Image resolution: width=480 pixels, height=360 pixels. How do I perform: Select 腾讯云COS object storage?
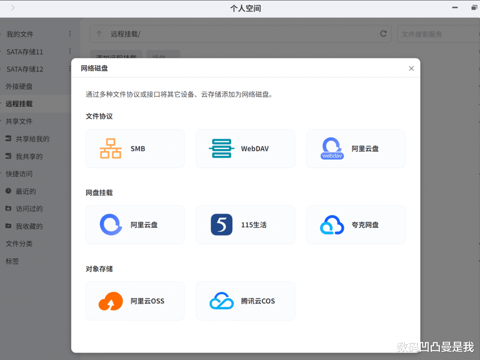(245, 301)
